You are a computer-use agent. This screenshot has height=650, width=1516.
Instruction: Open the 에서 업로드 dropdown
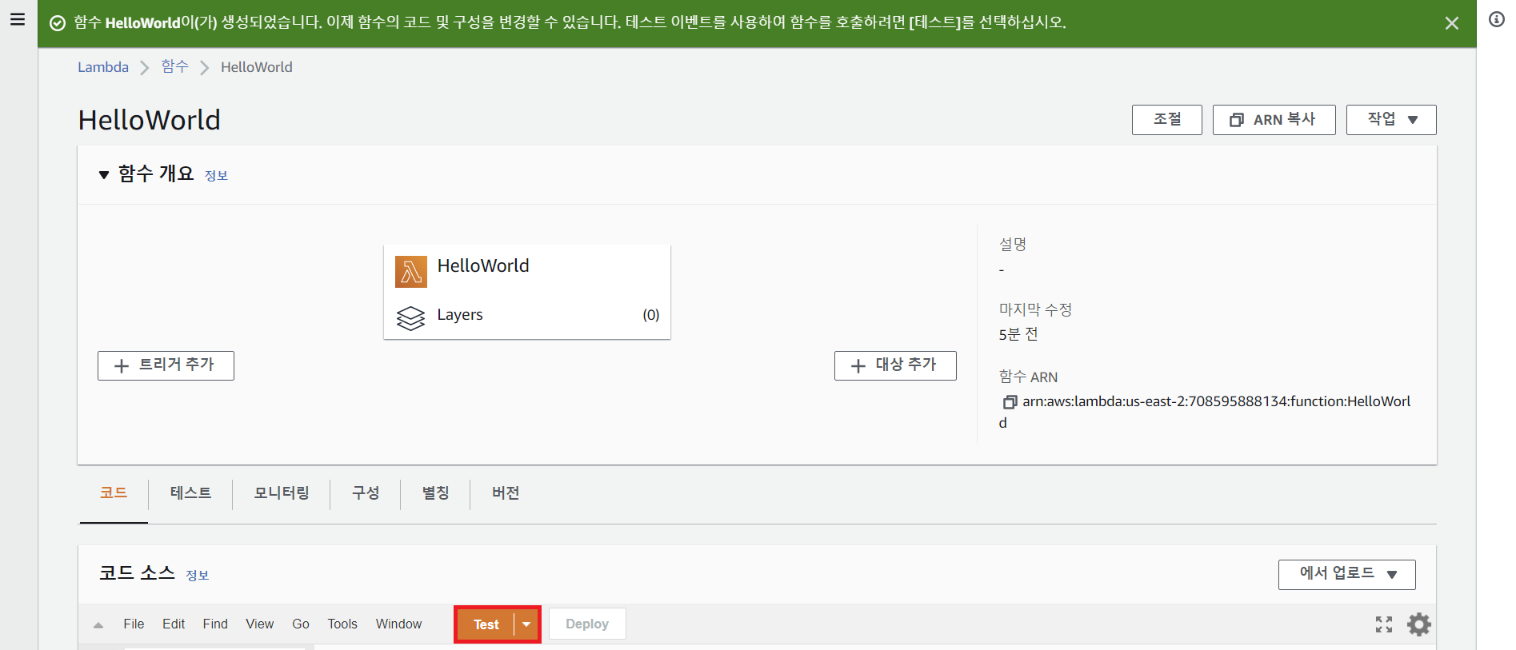click(x=1346, y=575)
